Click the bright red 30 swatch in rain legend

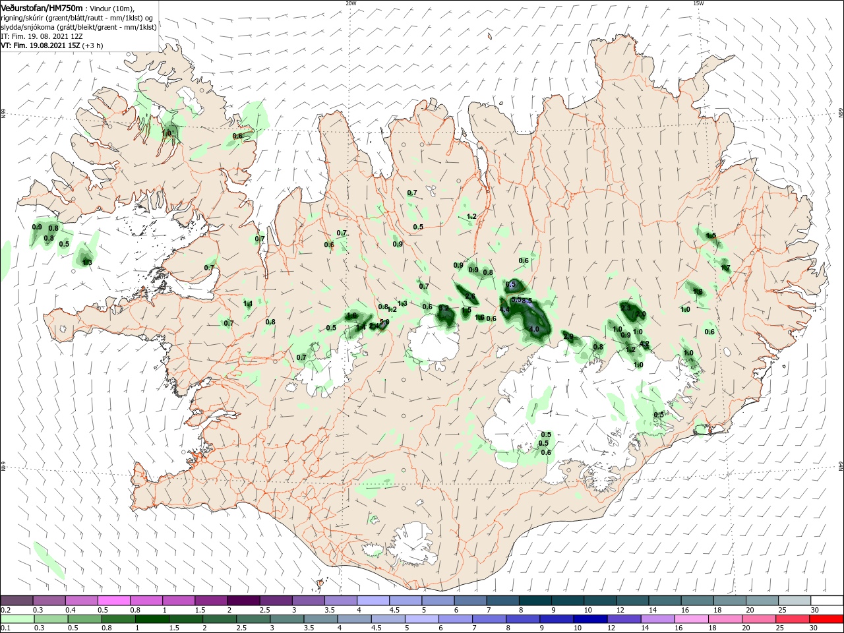pos(827,620)
